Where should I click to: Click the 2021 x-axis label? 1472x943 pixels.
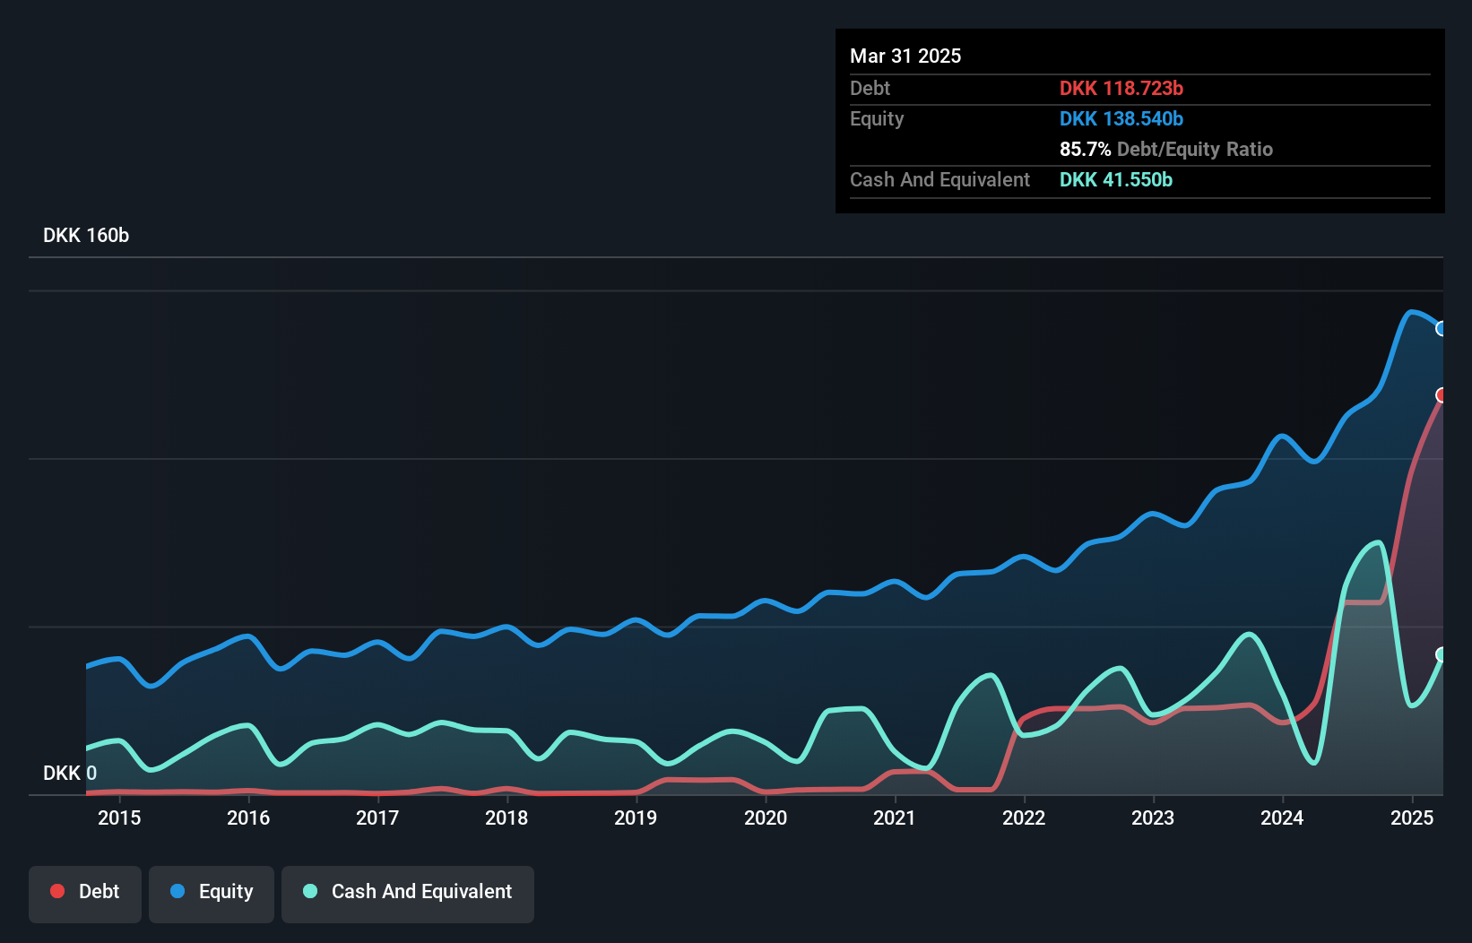[x=895, y=818]
